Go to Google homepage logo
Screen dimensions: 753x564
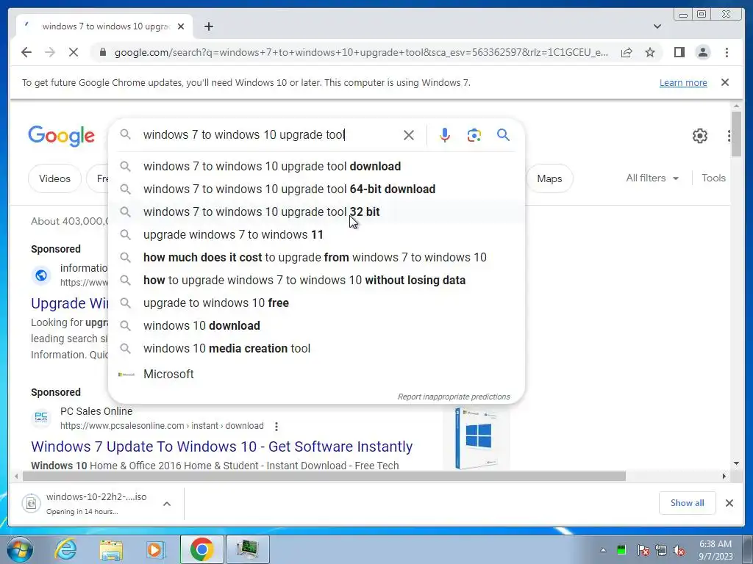(x=62, y=136)
